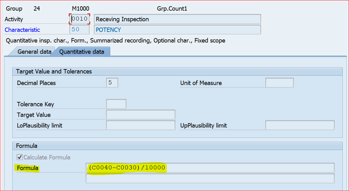Click the Formula section header title
349x191 pixels.
pos(27,146)
